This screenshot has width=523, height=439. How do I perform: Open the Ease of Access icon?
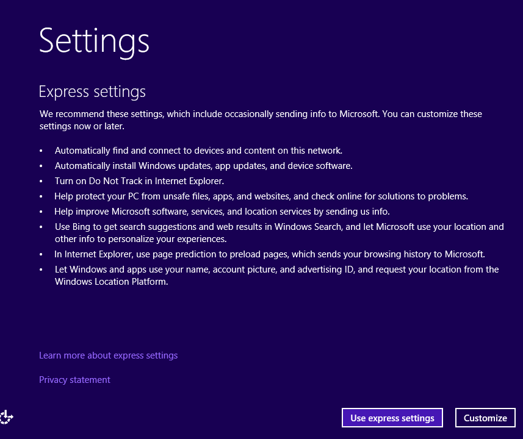coord(7,417)
